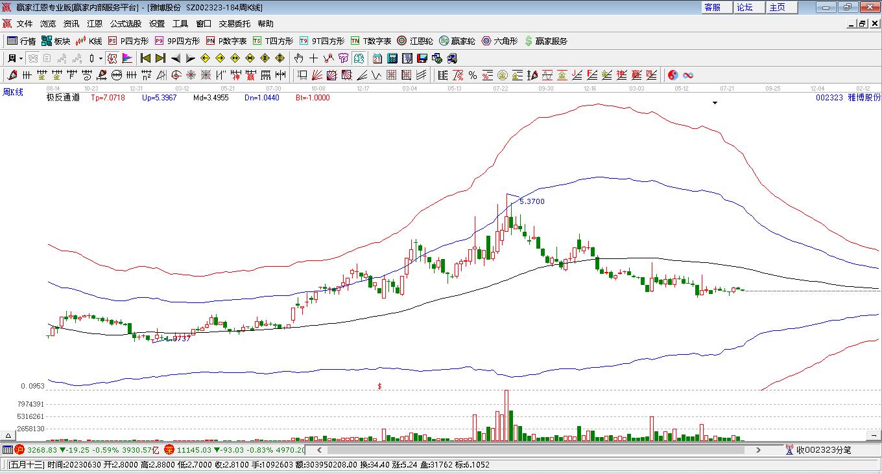The image size is (882, 474).
Task: Open the 行情 market quotes view
Action: (x=21, y=41)
